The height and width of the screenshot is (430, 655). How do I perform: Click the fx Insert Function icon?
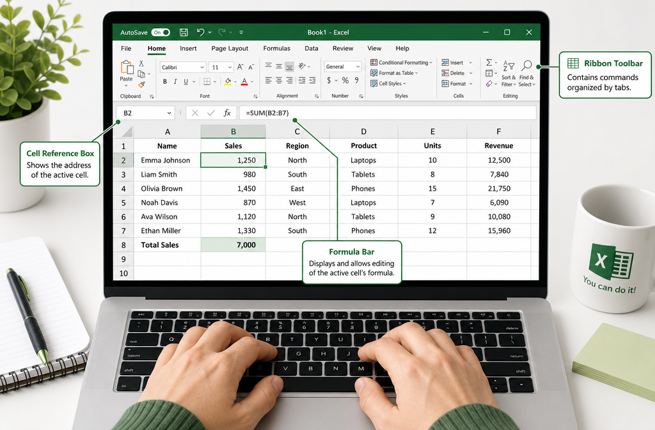point(227,113)
